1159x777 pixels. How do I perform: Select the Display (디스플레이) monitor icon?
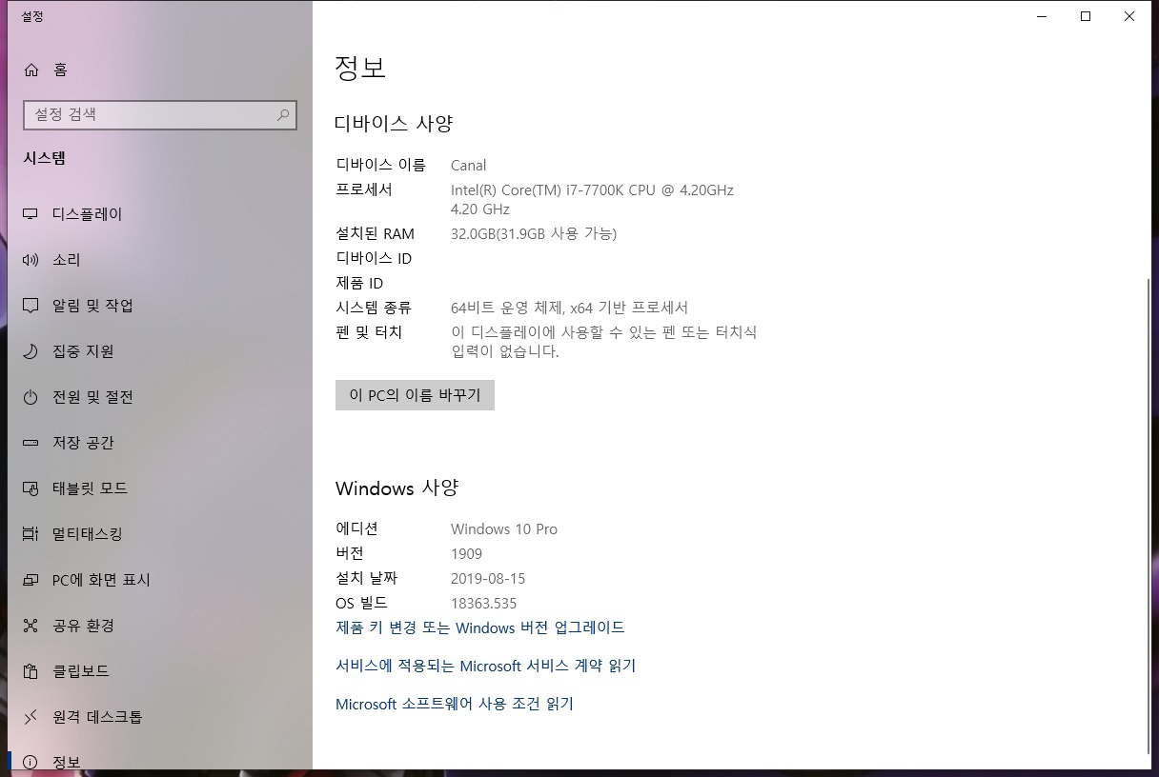click(x=31, y=214)
